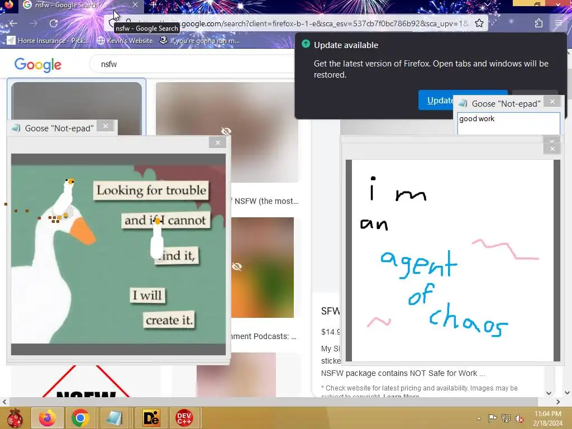This screenshot has width=572, height=429.
Task: Open Kevin's Website bookmark
Action: point(125,40)
